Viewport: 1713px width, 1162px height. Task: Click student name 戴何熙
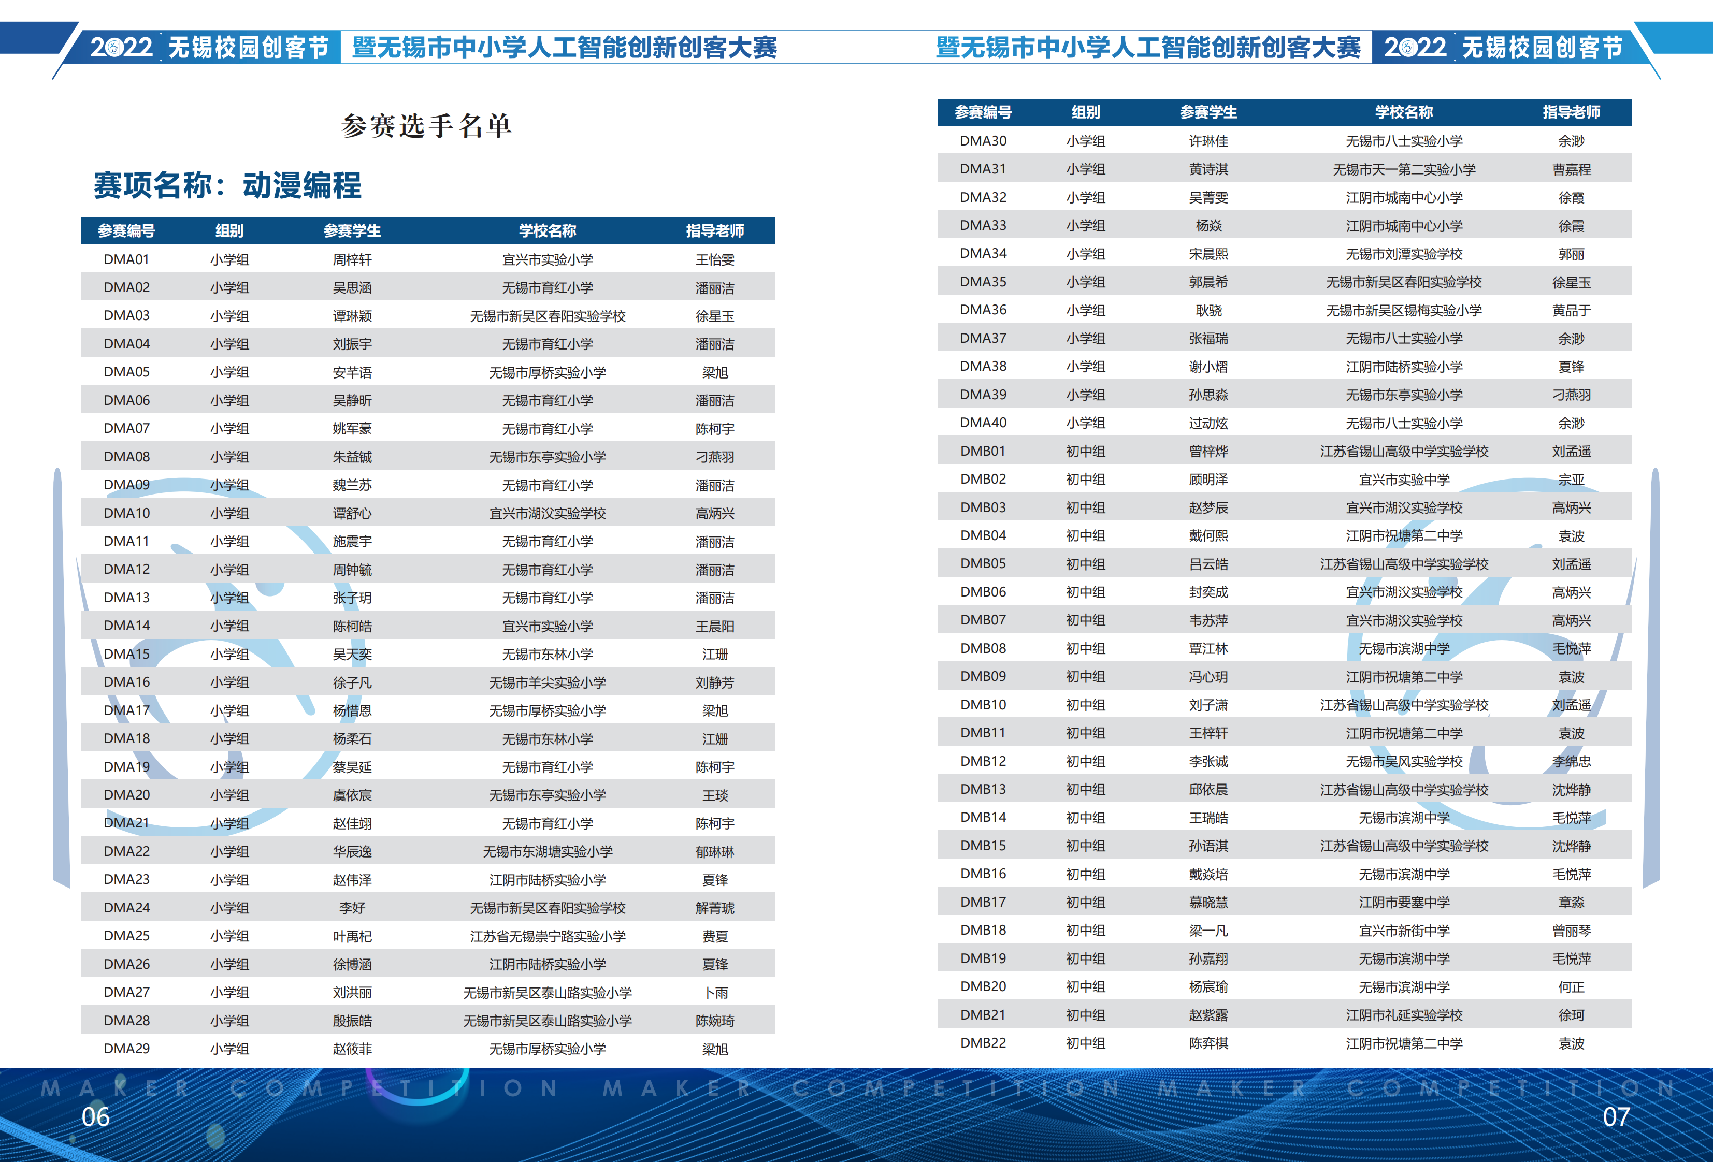(1208, 535)
